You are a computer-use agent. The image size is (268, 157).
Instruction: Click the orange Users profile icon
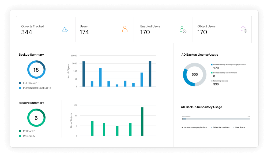tap(124, 29)
